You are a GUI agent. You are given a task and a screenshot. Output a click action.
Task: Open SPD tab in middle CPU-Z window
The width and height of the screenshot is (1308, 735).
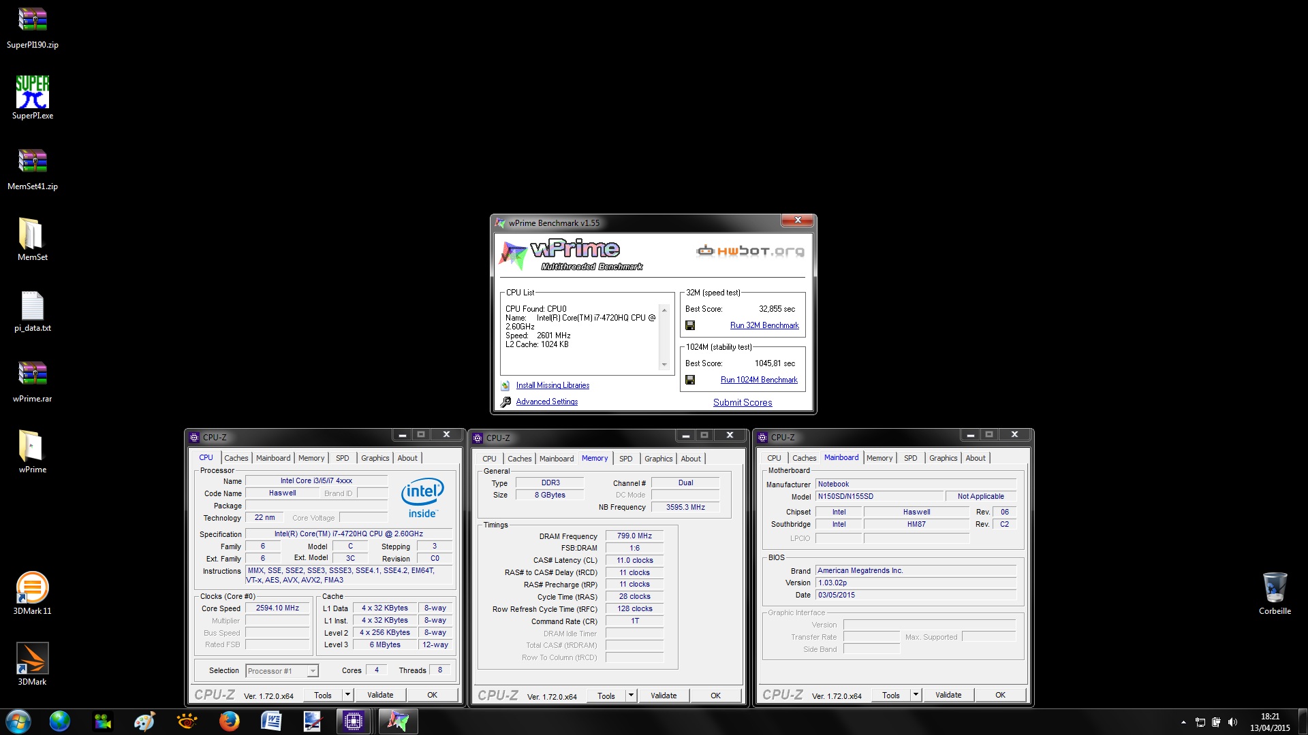pos(626,459)
